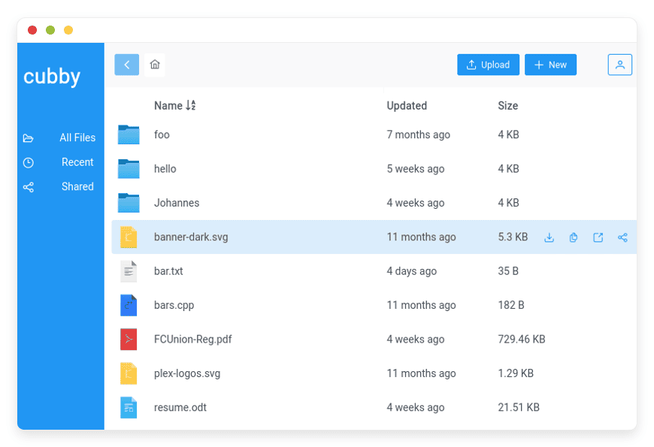Image resolution: width=654 pixels, height=447 pixels.
Task: Click the 729.46 KB size value
Action: [522, 340]
